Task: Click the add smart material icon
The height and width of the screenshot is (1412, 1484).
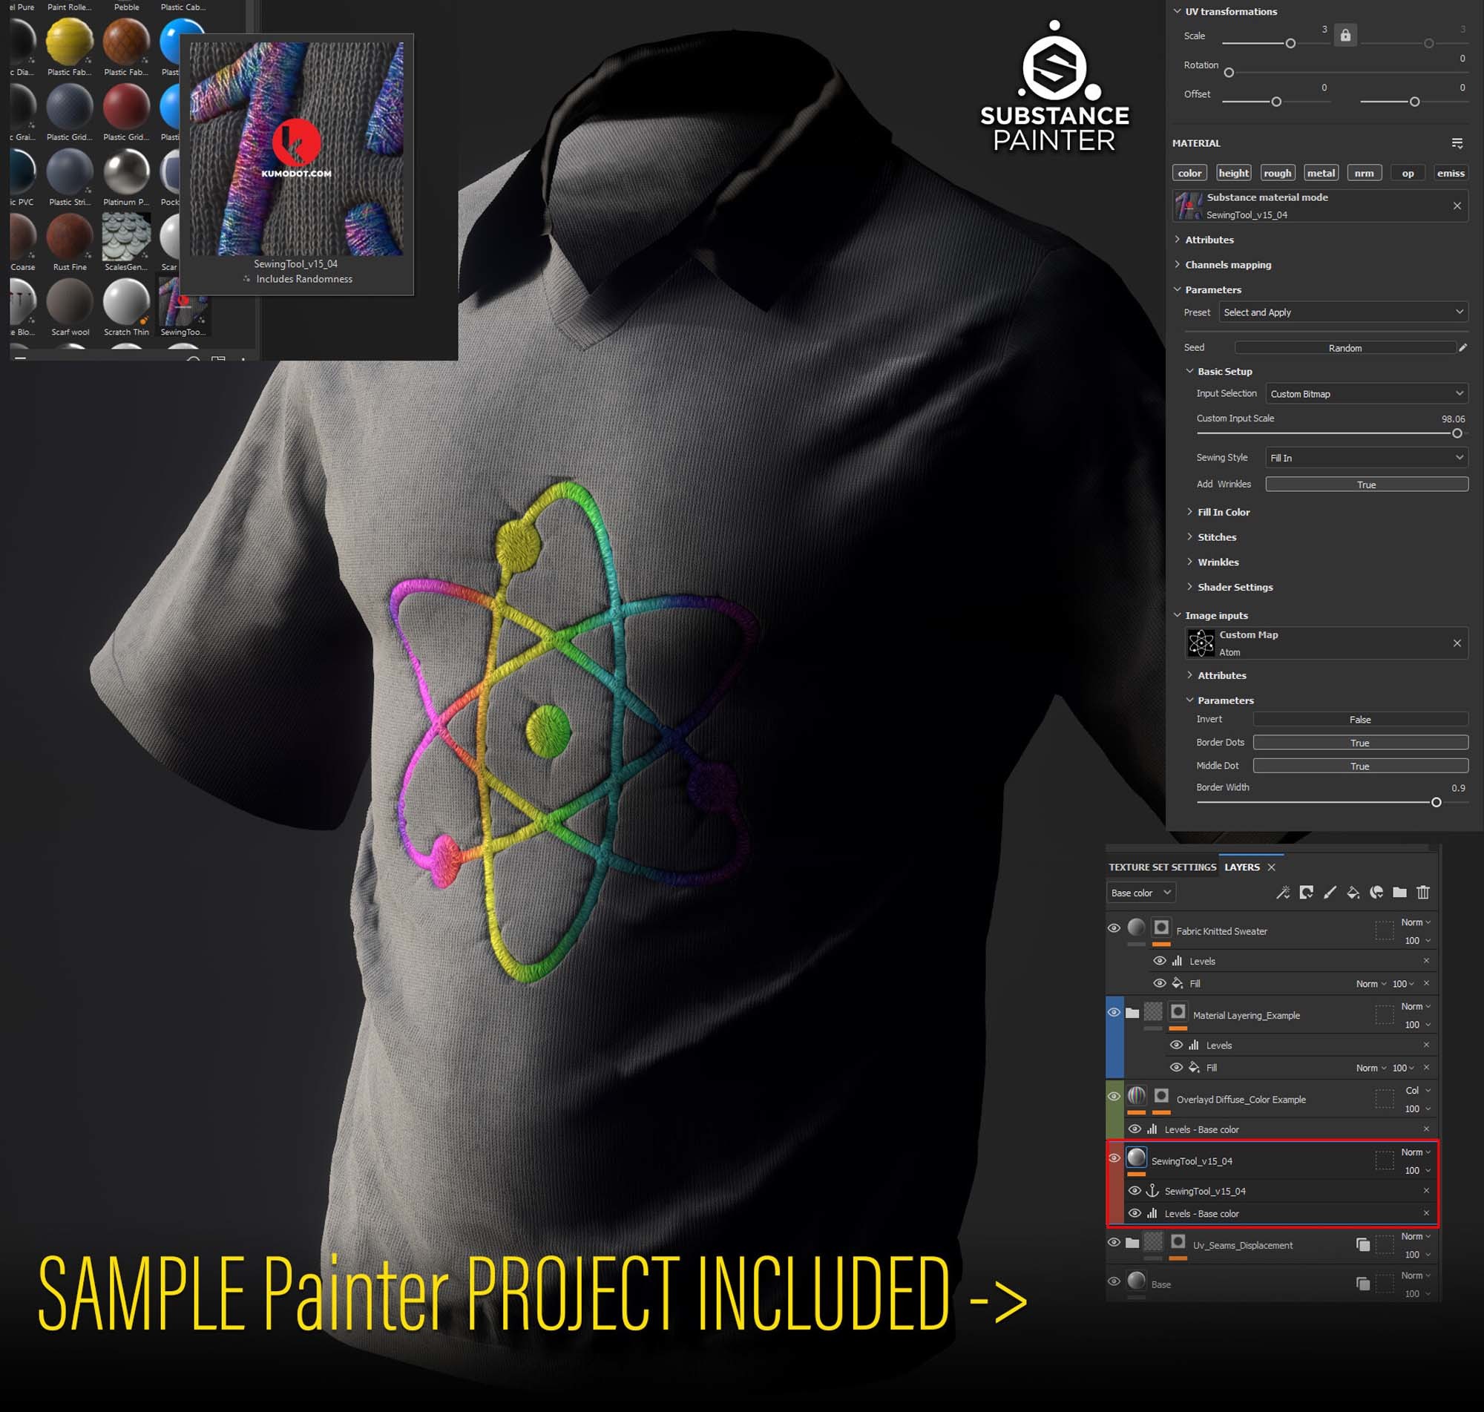Action: [x=1376, y=893]
